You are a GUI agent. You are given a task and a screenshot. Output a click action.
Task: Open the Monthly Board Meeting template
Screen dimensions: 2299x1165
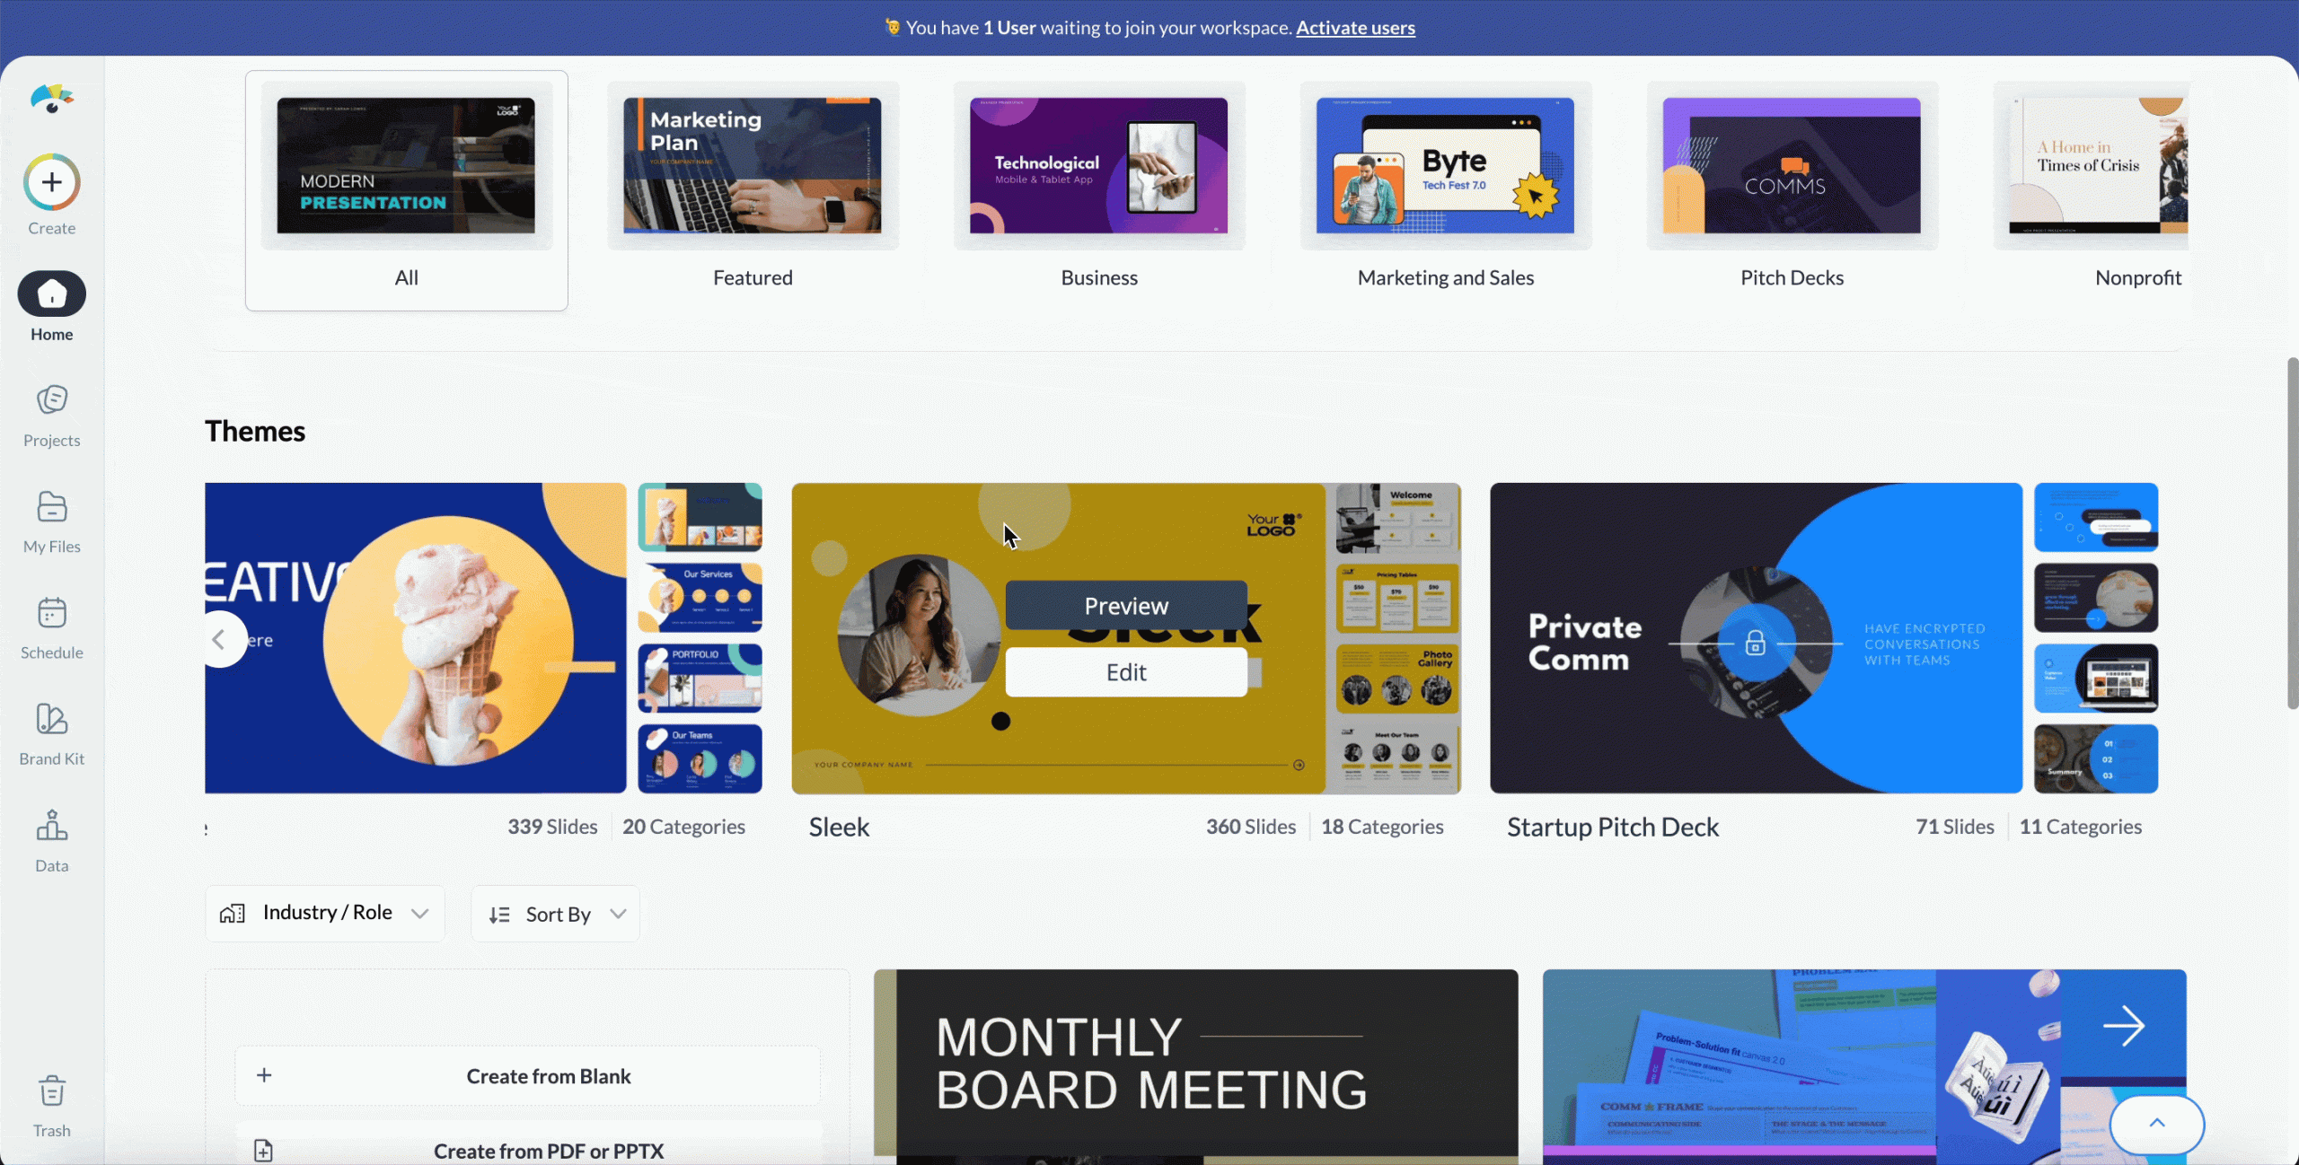pyautogui.click(x=1195, y=1066)
